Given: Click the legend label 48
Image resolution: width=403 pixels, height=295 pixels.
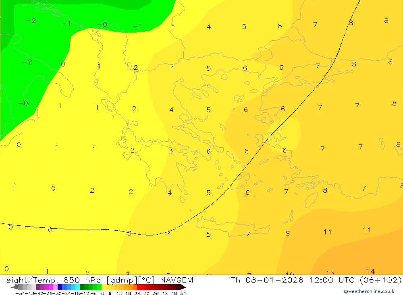Looking at the screenshot, I should click(174, 293).
